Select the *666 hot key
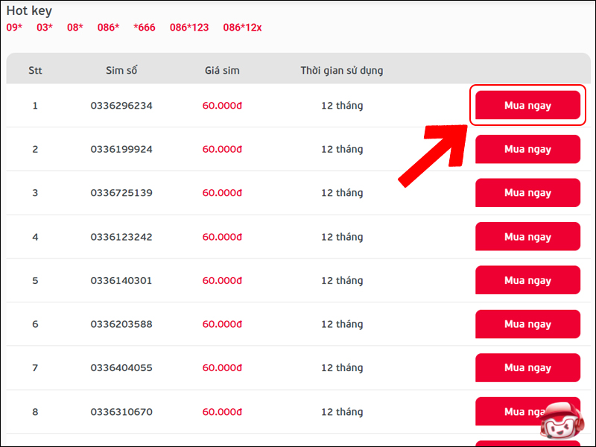 click(x=145, y=28)
